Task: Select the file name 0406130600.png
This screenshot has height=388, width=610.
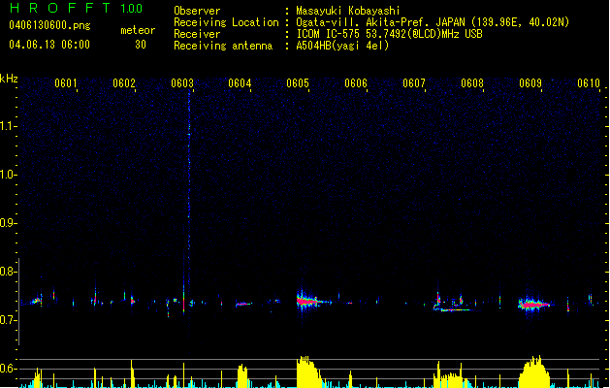Action: pos(49,25)
